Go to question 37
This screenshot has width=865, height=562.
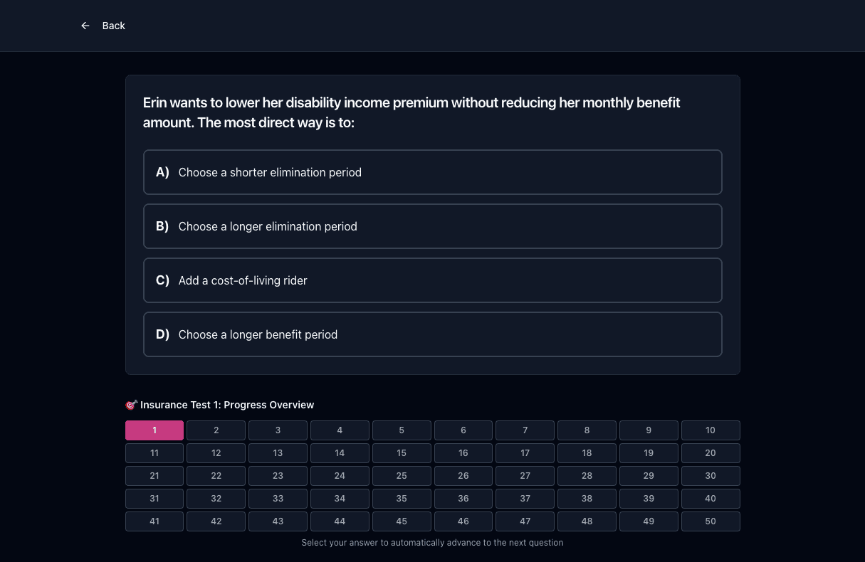pos(525,499)
